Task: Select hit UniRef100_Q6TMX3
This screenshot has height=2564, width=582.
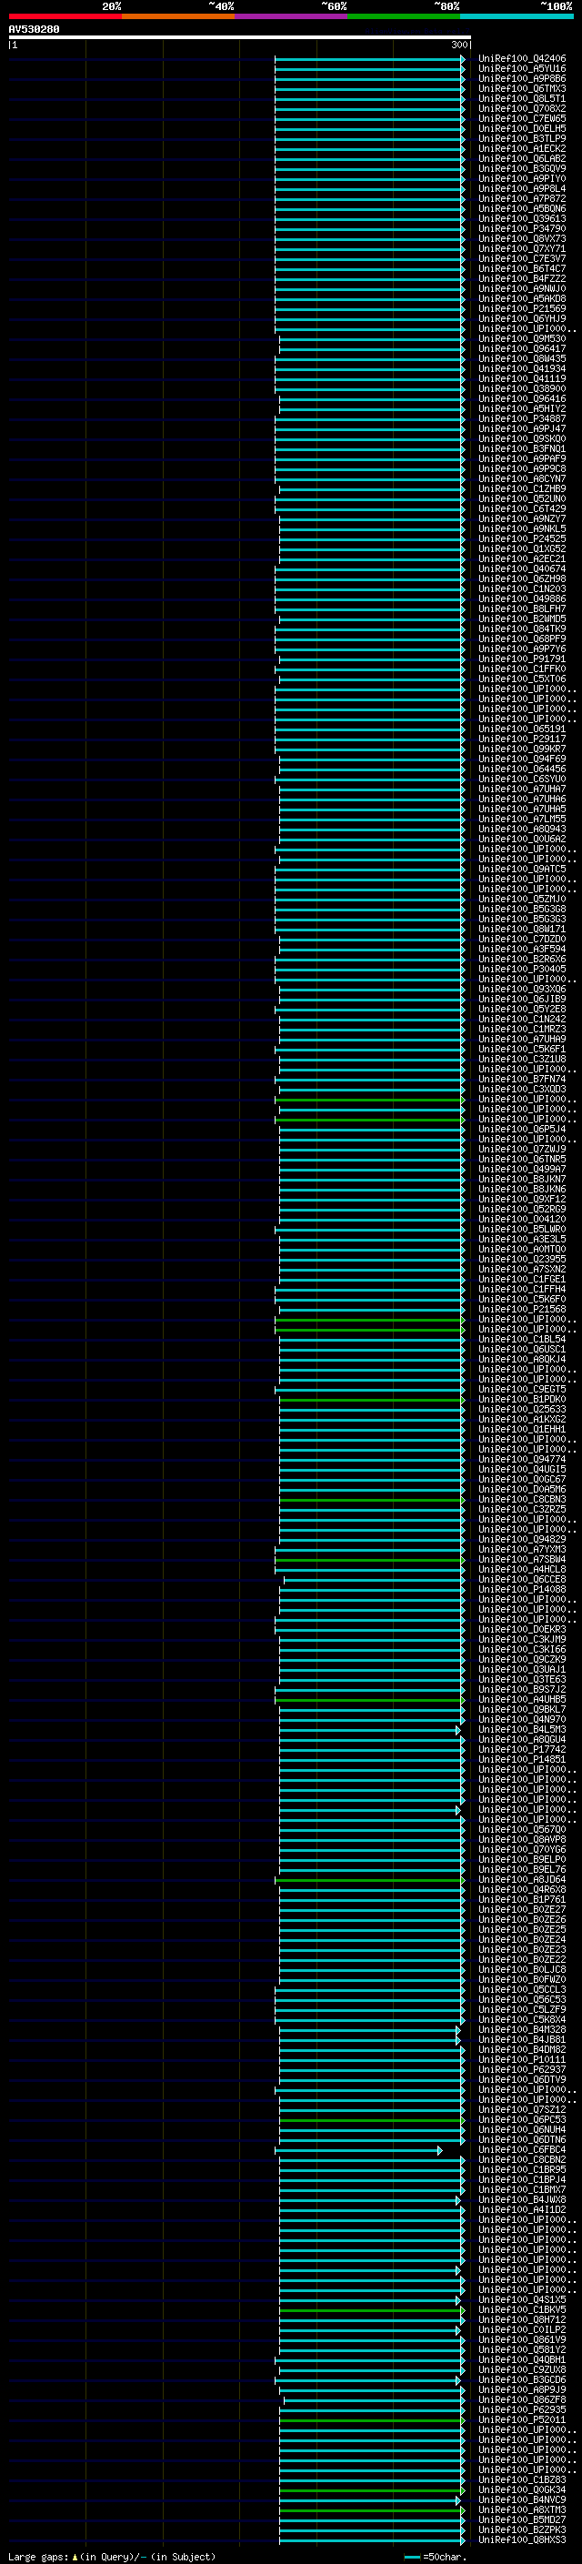Action: coord(522,88)
